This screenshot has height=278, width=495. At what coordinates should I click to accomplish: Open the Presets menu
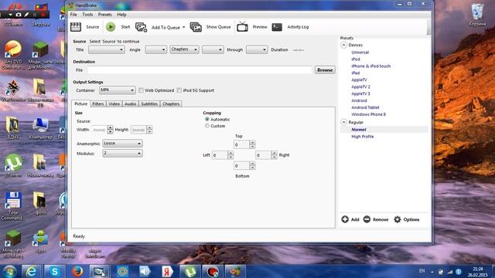tap(105, 15)
